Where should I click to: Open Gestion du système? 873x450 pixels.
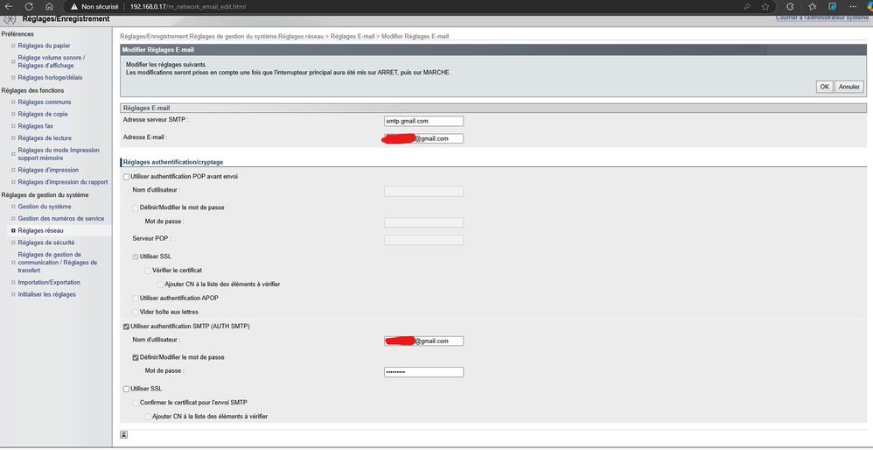point(45,207)
